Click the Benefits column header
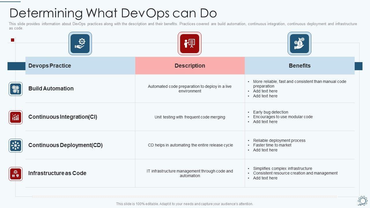The image size is (370, 208). coord(300,66)
